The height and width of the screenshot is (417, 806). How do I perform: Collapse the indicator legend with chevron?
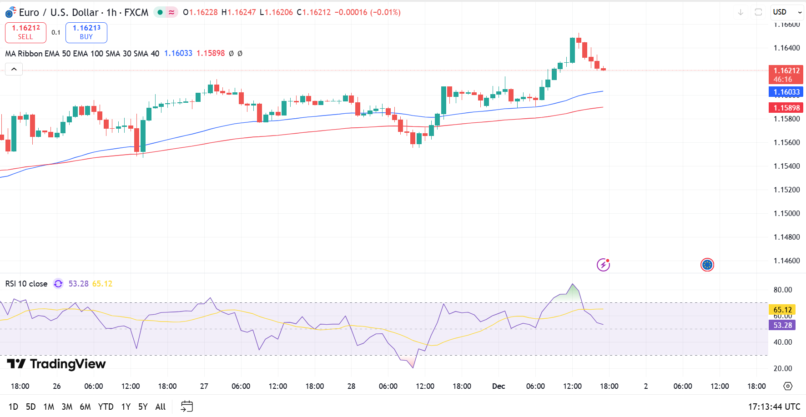click(x=14, y=69)
